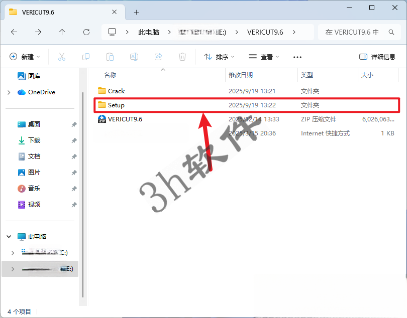Image resolution: width=407 pixels, height=318 pixels.
Task: Select the Internet 快捷方式 file row
Action: (246, 133)
